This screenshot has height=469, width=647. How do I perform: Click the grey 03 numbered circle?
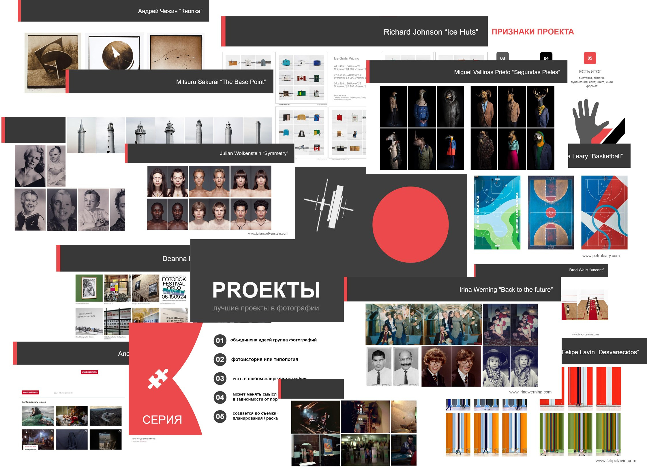point(220,378)
